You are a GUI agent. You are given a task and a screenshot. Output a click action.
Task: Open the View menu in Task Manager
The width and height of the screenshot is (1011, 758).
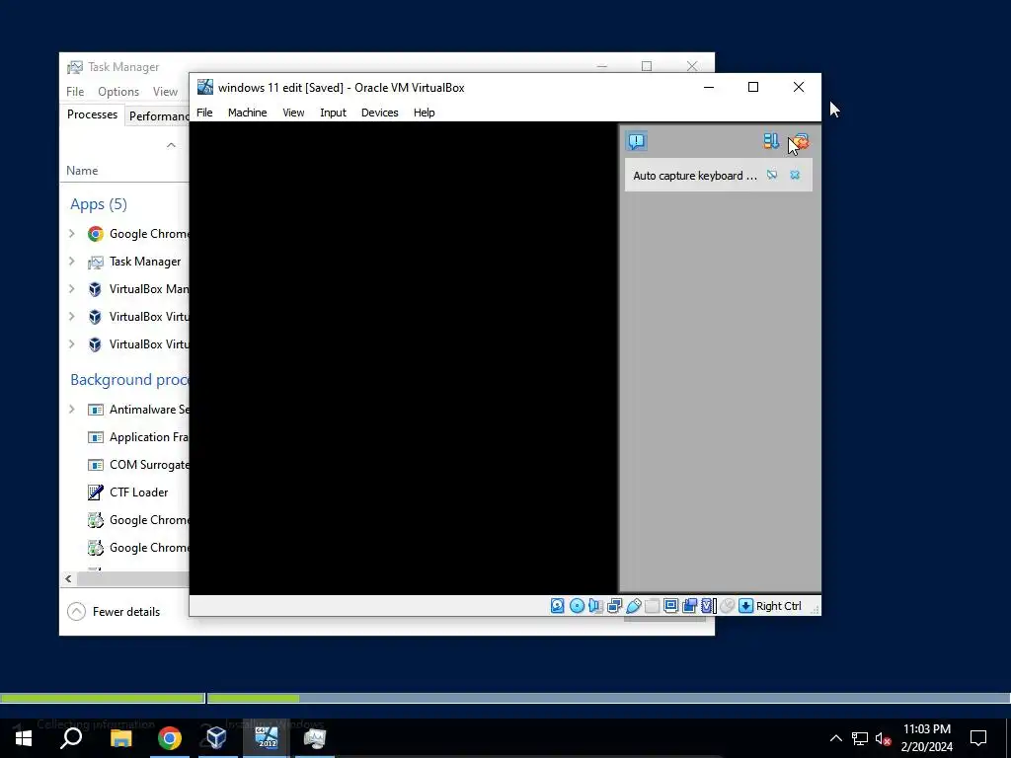click(x=165, y=92)
